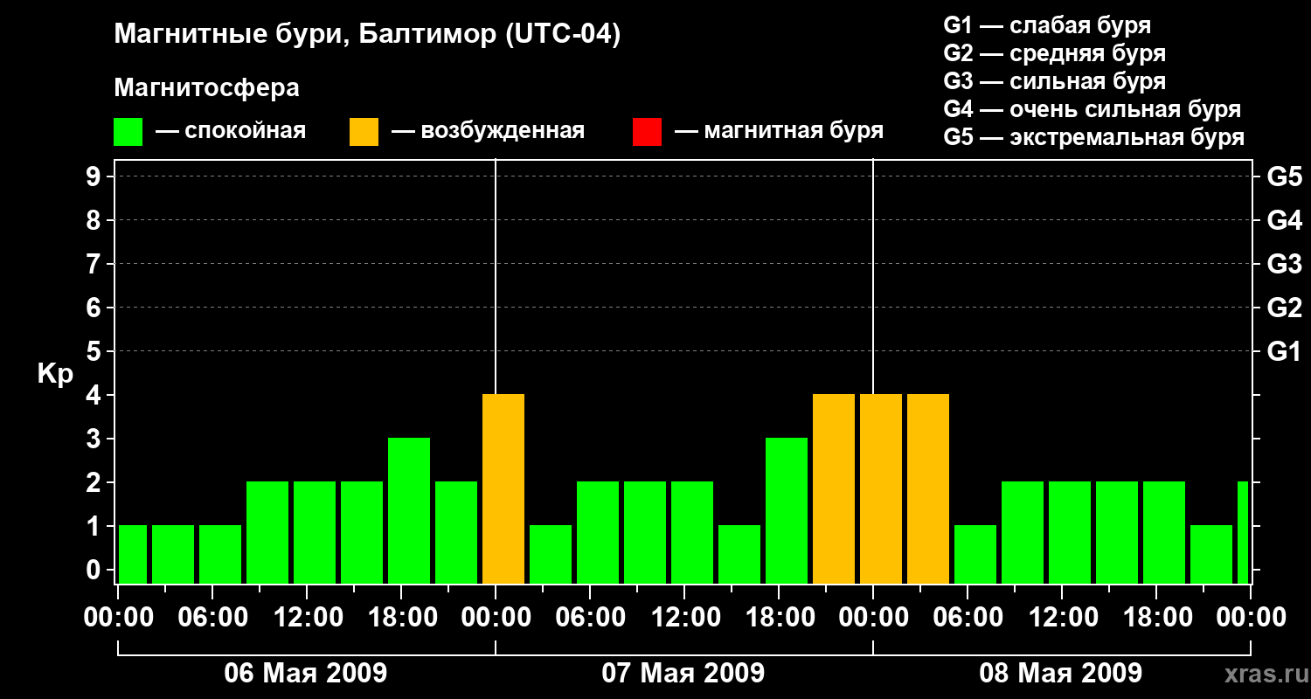The image size is (1311, 699).
Task: Click the first green Kp 1 bar on 06 May
Action: 133,555
